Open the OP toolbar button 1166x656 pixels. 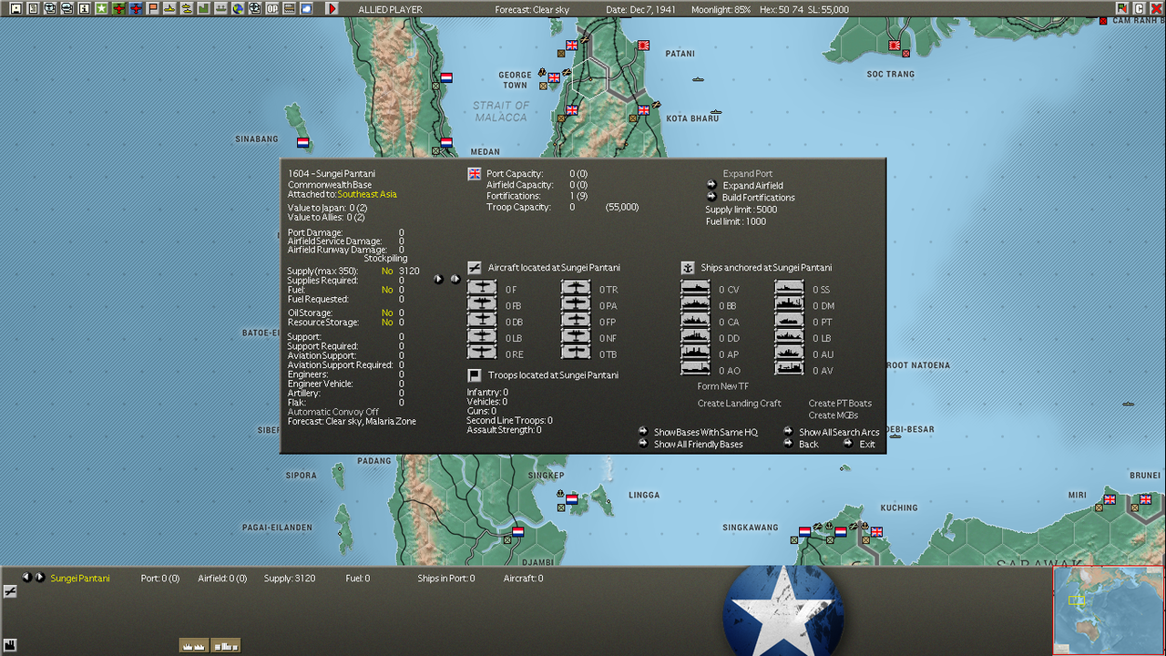click(271, 8)
